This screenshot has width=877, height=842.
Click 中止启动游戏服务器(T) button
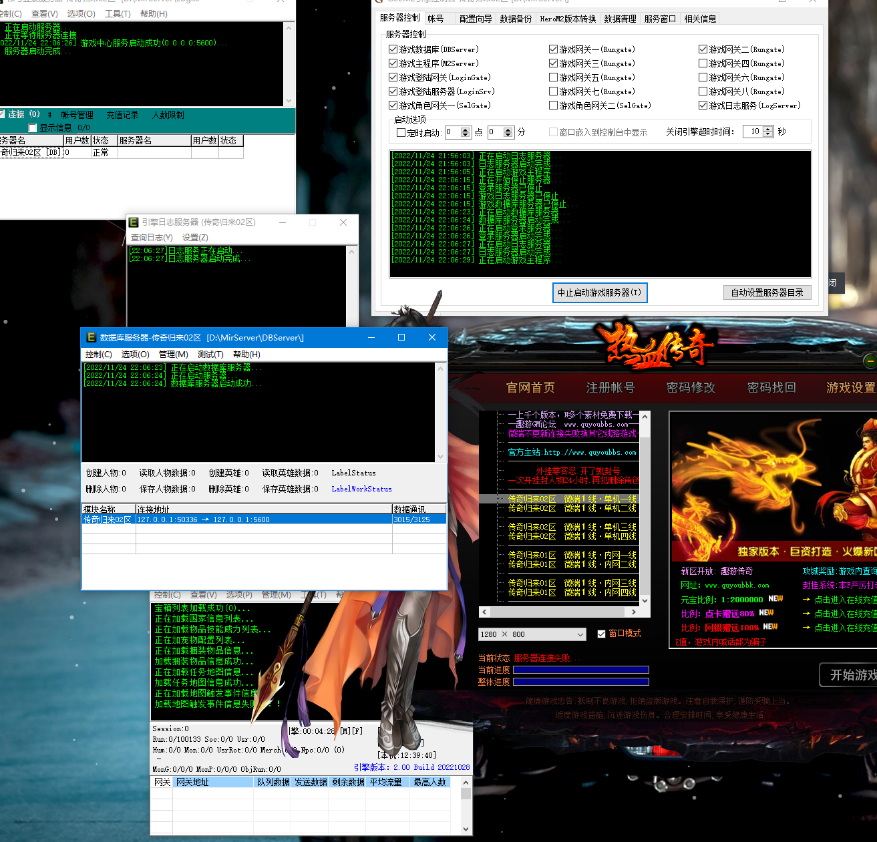point(599,292)
